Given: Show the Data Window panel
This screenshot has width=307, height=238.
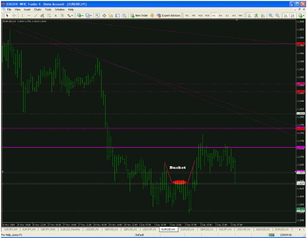Looking at the screenshot, I should [x=104, y=15].
